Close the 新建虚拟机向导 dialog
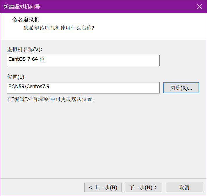Screen dimensions: 207x196 tap(199, 6)
